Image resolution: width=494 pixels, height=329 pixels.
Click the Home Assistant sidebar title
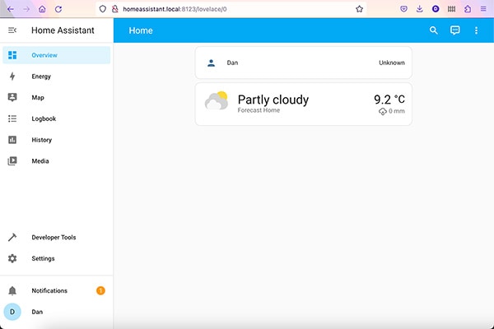click(63, 30)
